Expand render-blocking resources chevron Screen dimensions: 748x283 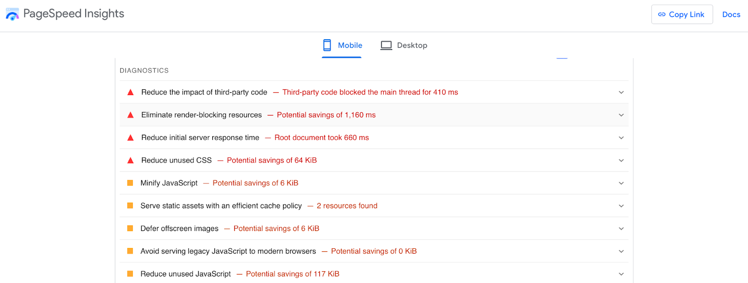coord(621,115)
